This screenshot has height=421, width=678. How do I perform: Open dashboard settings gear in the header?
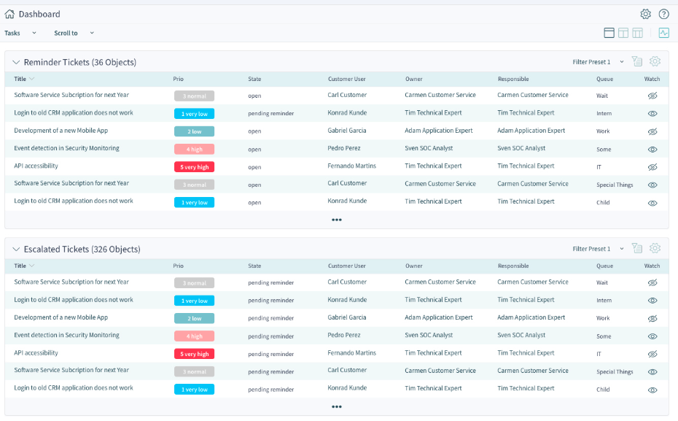click(x=645, y=14)
